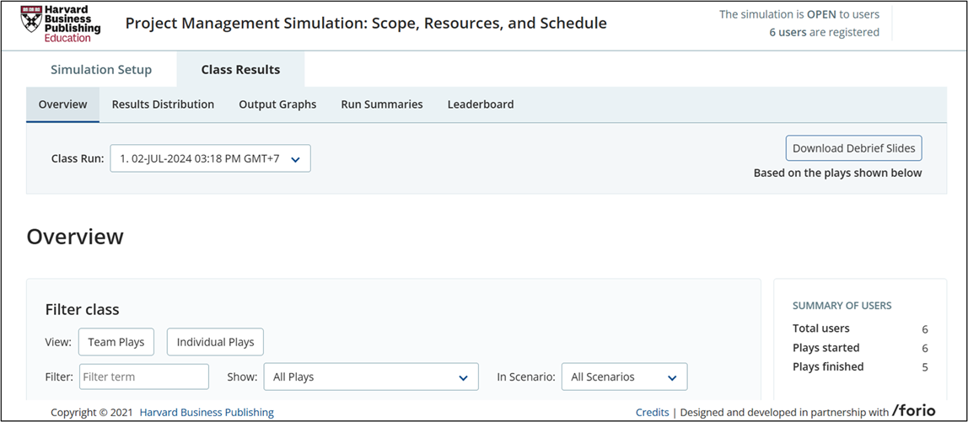The width and height of the screenshot is (968, 422).
Task: Open the Simulation Setup tab
Action: point(101,70)
